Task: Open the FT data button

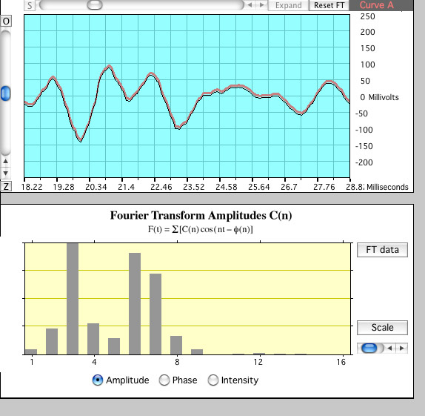Action: (x=382, y=250)
